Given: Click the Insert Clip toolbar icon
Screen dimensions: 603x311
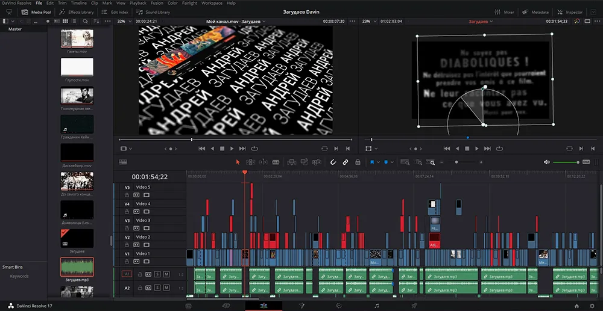Looking at the screenshot, I should (291, 162).
